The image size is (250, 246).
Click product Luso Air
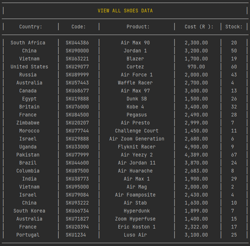[135, 235]
